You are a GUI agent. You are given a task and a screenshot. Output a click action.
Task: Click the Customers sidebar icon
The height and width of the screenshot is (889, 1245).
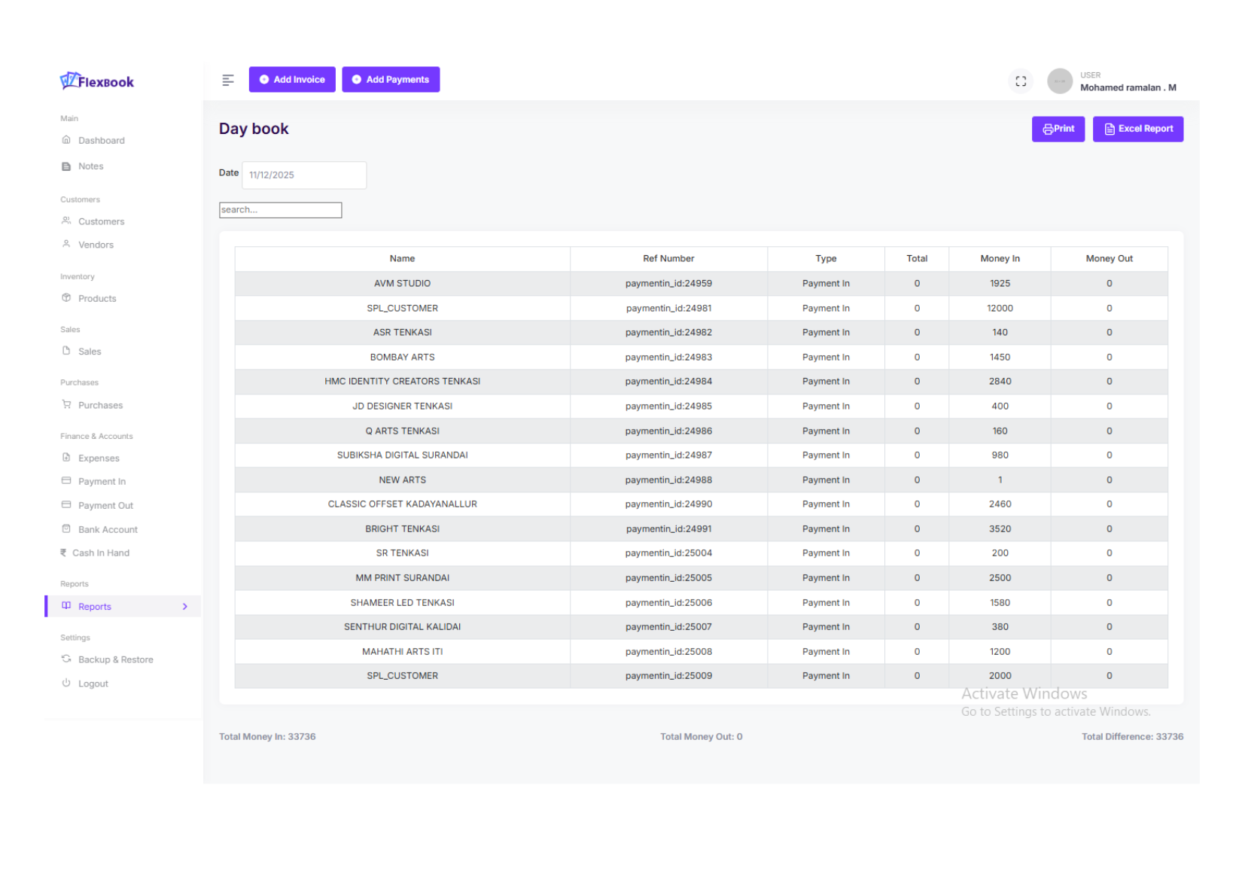66,221
